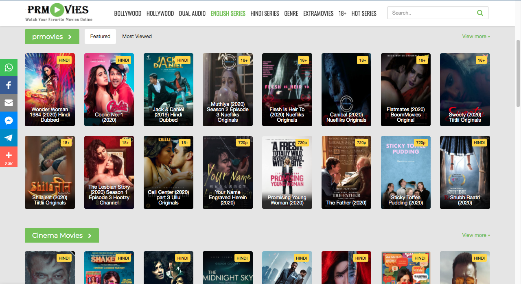
Task: Open The Father (2020) poster
Action: click(x=346, y=172)
